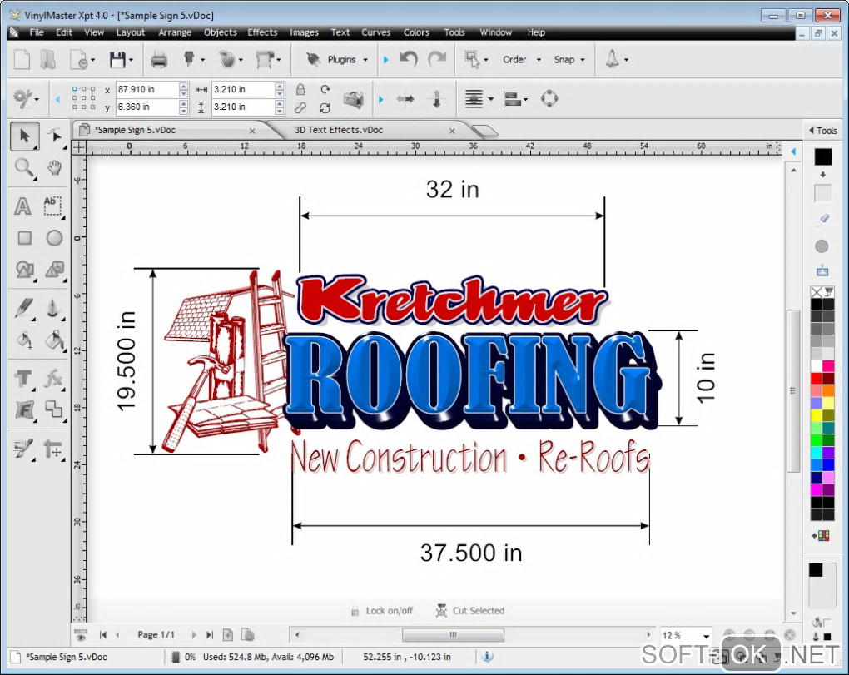Go to the next page arrow
The width and height of the screenshot is (849, 675).
pos(193,635)
